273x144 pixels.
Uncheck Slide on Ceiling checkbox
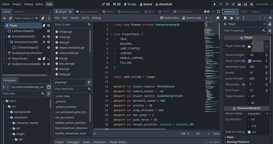click(249, 132)
